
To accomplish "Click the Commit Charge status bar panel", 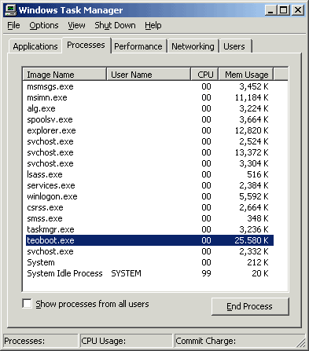I will coord(240,341).
